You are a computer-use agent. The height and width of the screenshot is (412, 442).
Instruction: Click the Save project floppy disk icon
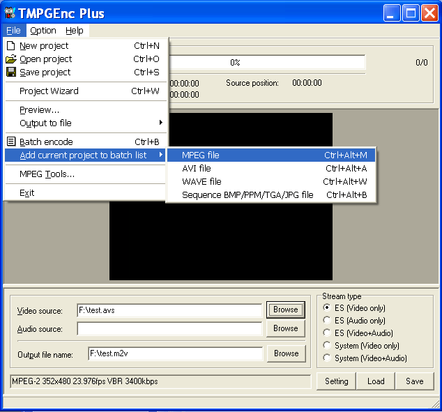11,72
